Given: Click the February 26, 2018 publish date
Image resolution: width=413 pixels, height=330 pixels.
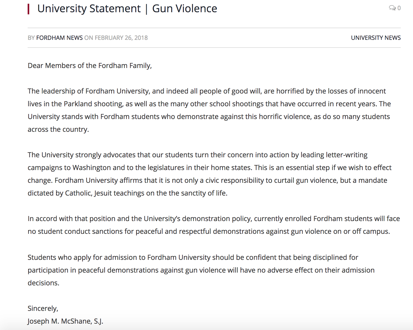Looking at the screenshot, I should 121,38.
